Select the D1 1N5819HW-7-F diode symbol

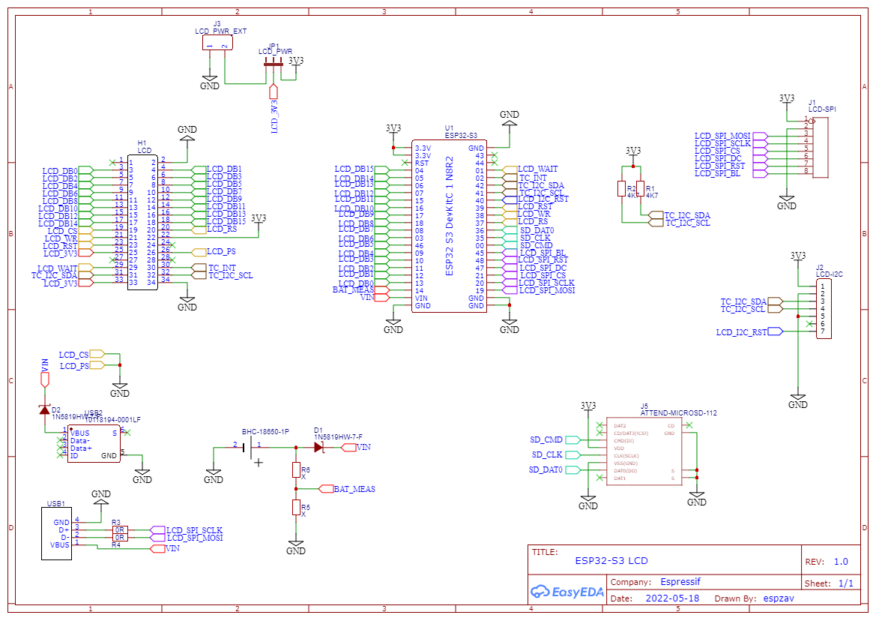(x=318, y=447)
